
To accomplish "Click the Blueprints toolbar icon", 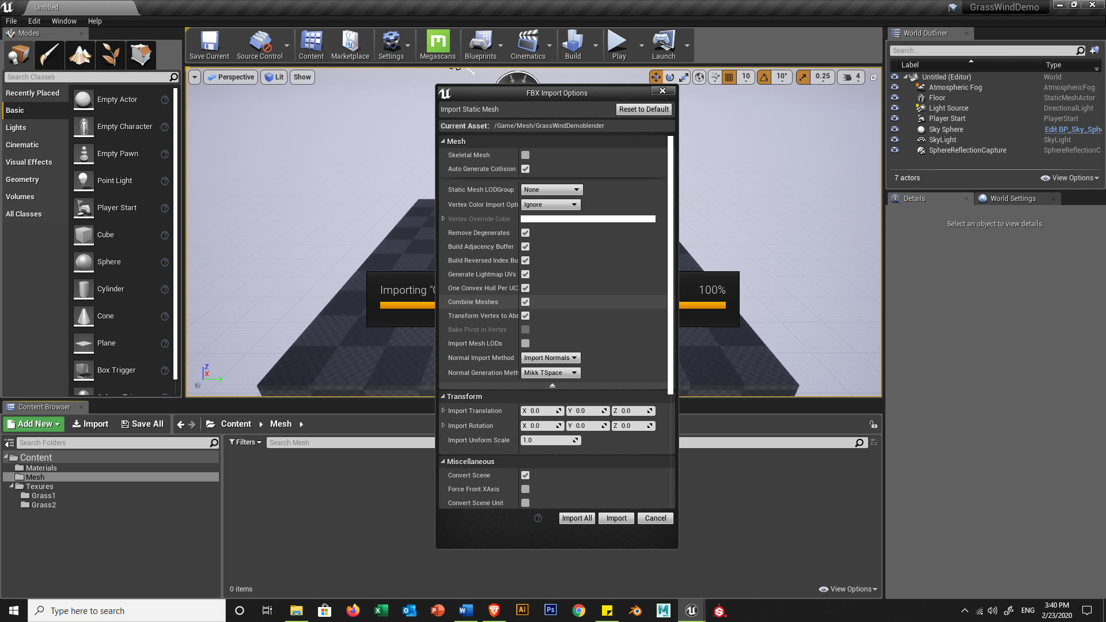I will tap(480, 45).
